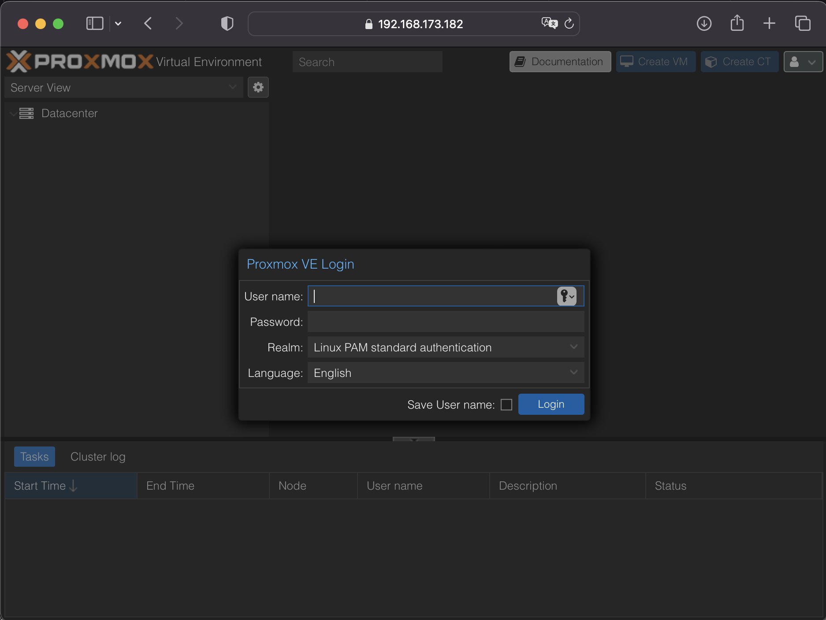Click the Safari sidebar toggle icon

pyautogui.click(x=94, y=23)
